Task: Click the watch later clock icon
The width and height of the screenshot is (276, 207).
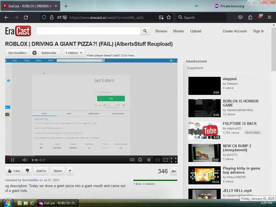Action: tap(149, 160)
